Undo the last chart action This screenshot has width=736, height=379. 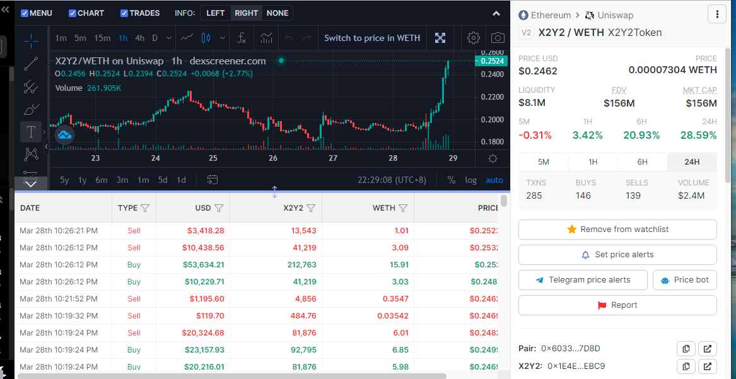point(289,38)
